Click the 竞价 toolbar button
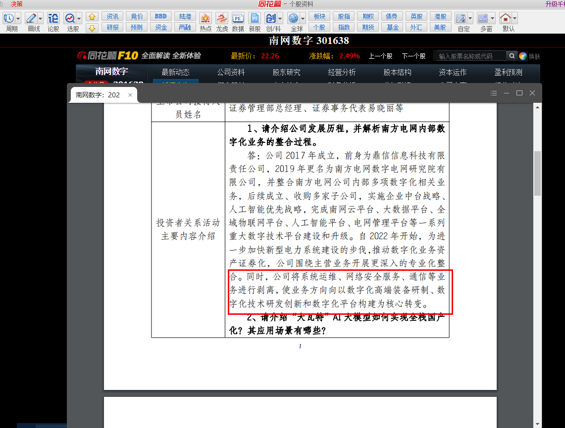The height and width of the screenshot is (428, 565). pyautogui.click(x=137, y=16)
